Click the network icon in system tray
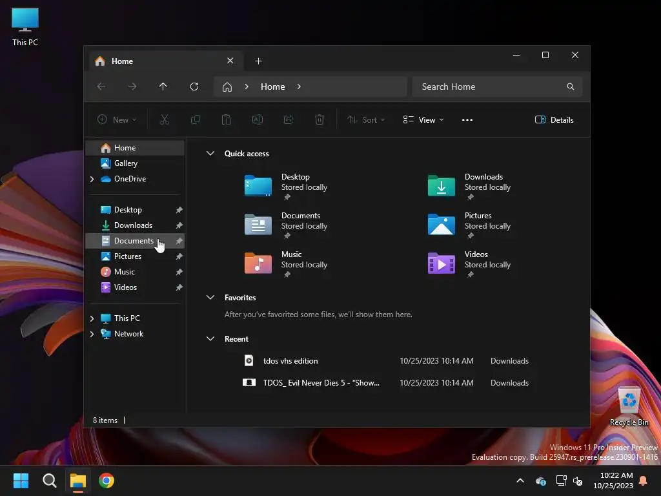Viewport: 661px width, 496px height. 561,480
